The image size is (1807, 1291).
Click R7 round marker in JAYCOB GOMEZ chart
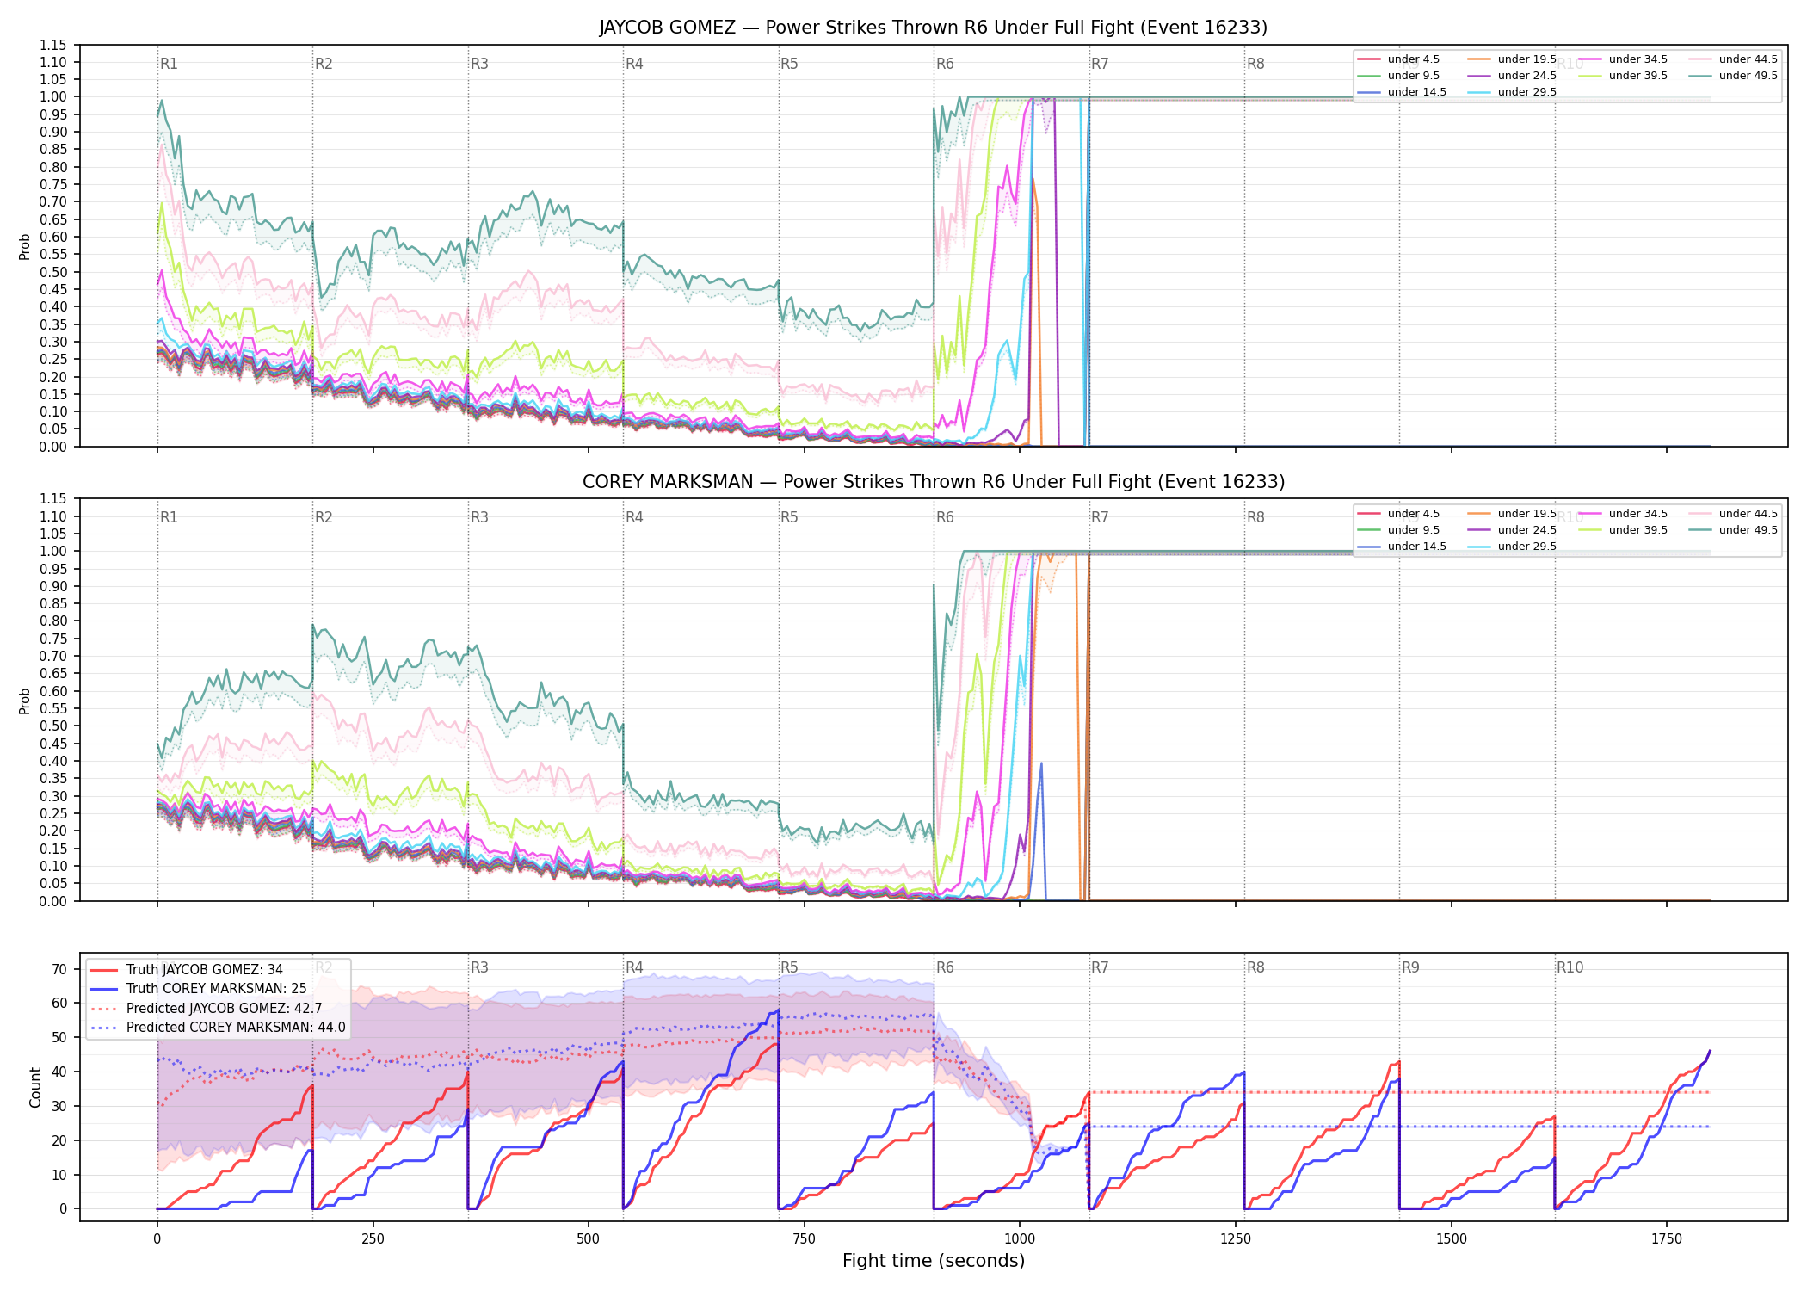tap(1100, 64)
